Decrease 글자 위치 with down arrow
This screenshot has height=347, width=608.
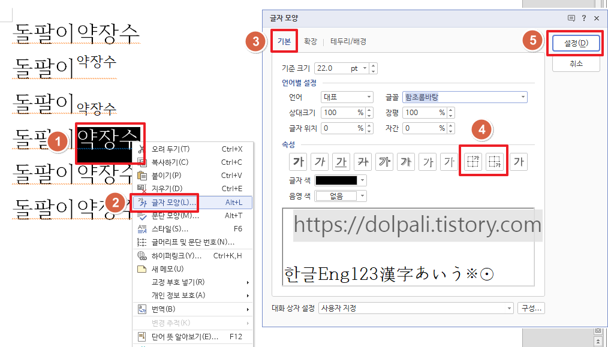coord(369,131)
